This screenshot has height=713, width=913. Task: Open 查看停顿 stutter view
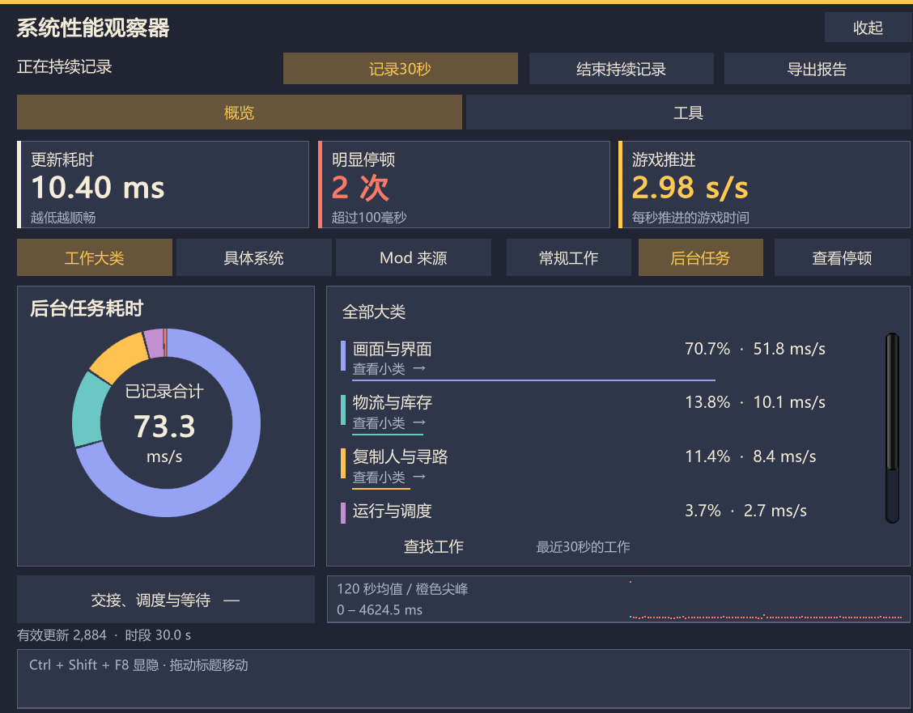[x=842, y=257]
